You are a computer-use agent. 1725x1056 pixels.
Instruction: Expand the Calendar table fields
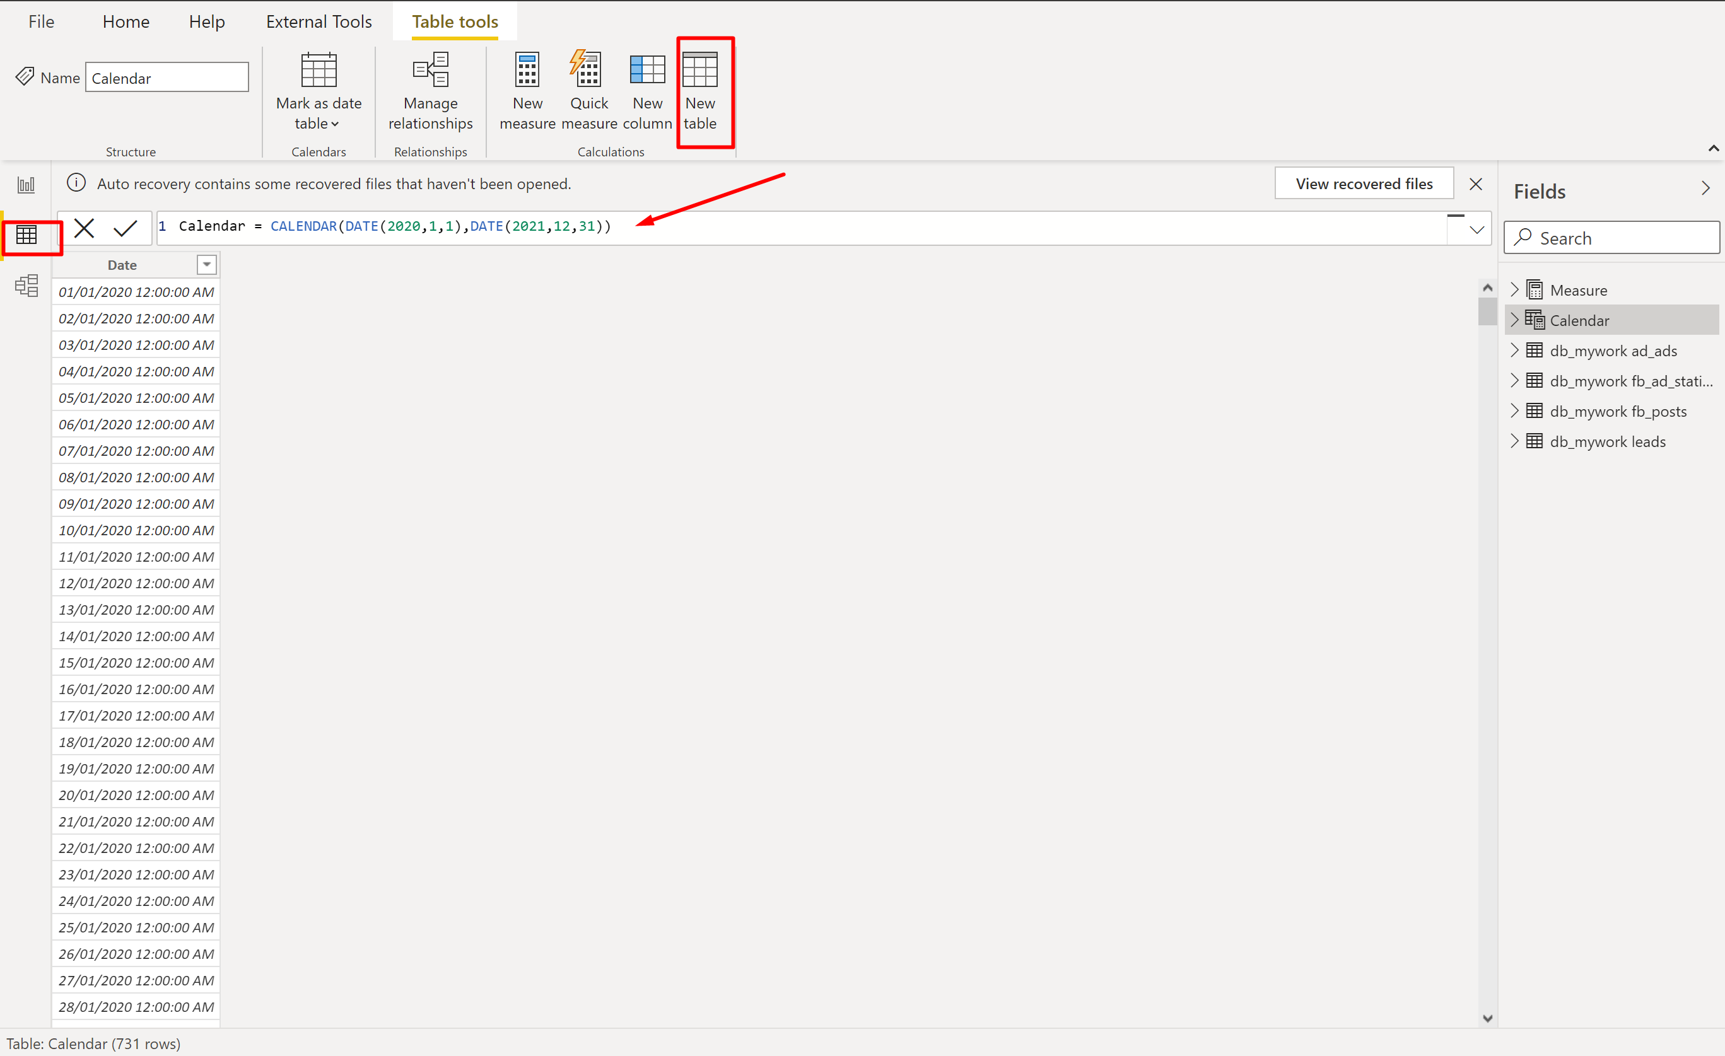click(x=1515, y=320)
